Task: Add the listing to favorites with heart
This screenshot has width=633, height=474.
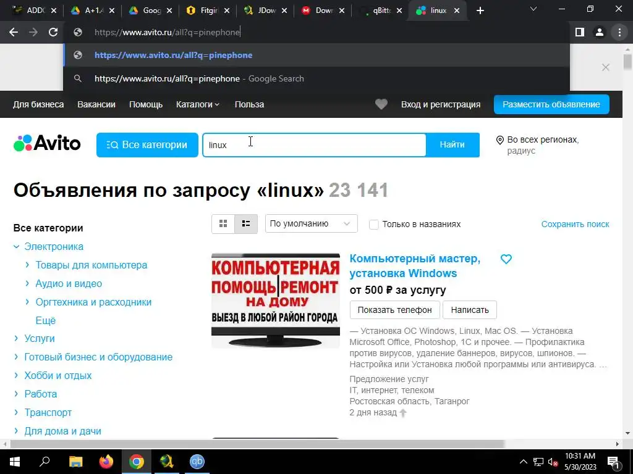Action: tap(506, 259)
